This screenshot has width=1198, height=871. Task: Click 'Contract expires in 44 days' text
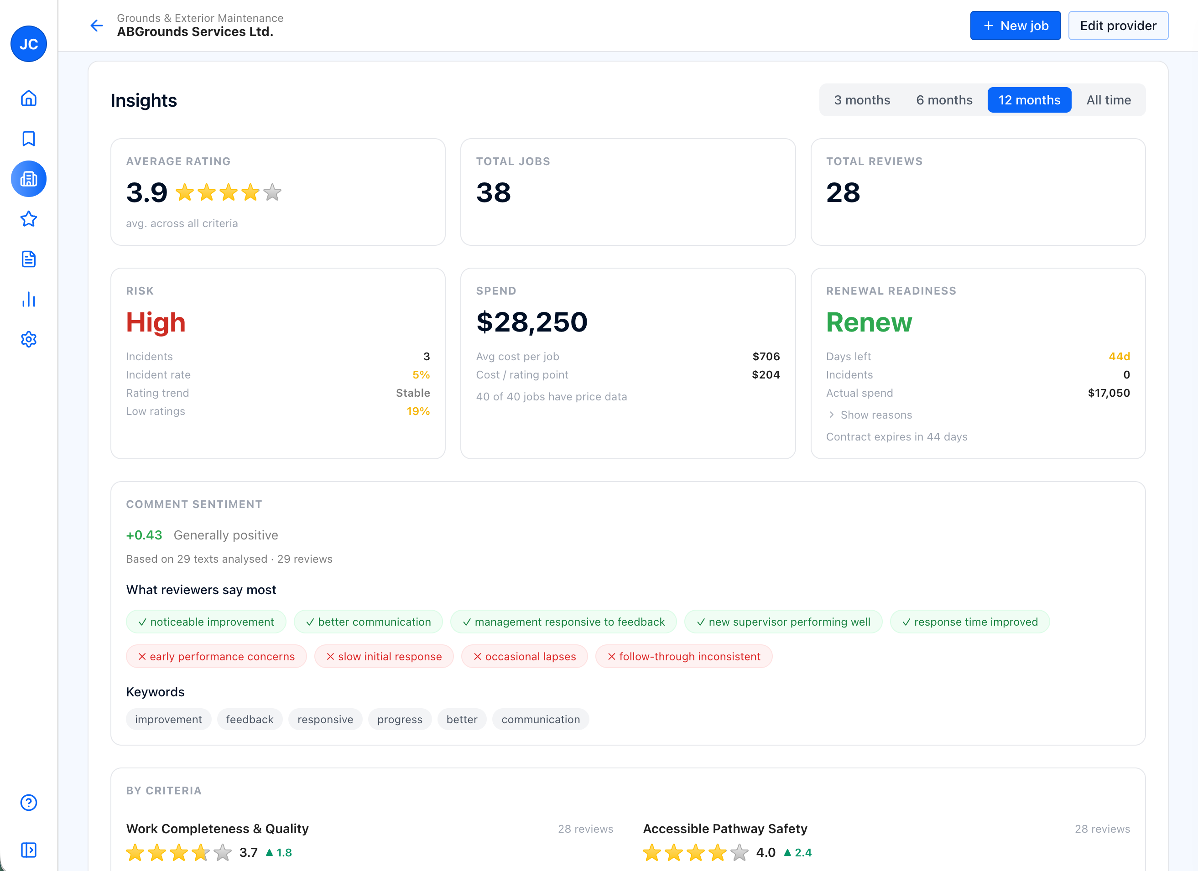pos(896,436)
